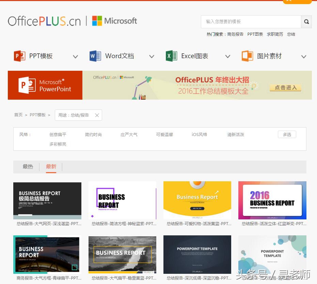Viewport: 317px width, 284px height.
Task: Click title 商务报告-大气方框-青绿扁平-PPT...
Action: [49, 278]
